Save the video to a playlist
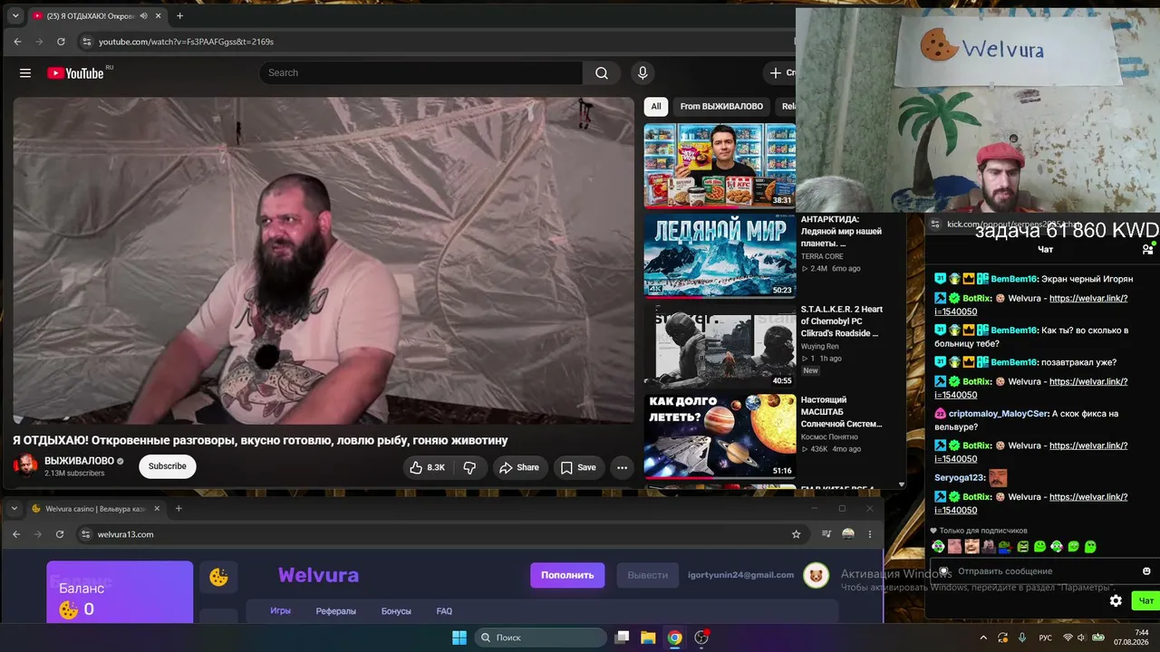 click(578, 467)
